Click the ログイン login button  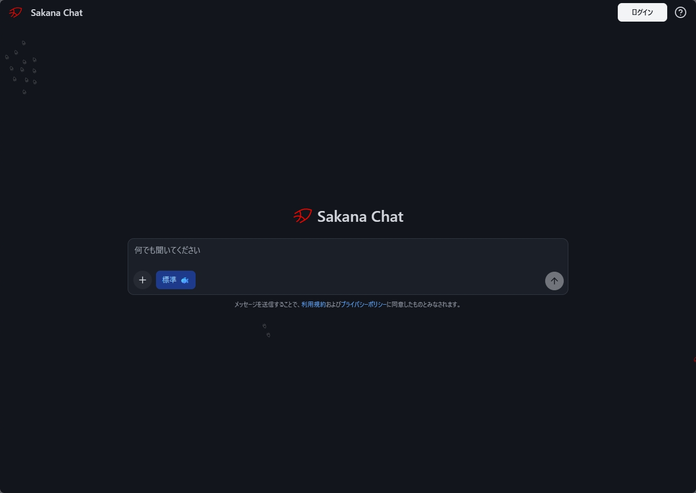pyautogui.click(x=642, y=12)
